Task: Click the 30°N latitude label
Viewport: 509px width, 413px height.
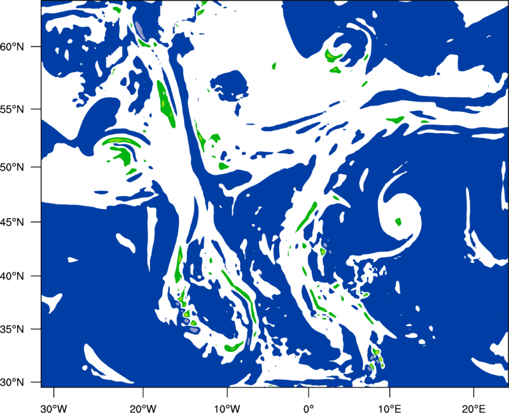Action: (12, 383)
